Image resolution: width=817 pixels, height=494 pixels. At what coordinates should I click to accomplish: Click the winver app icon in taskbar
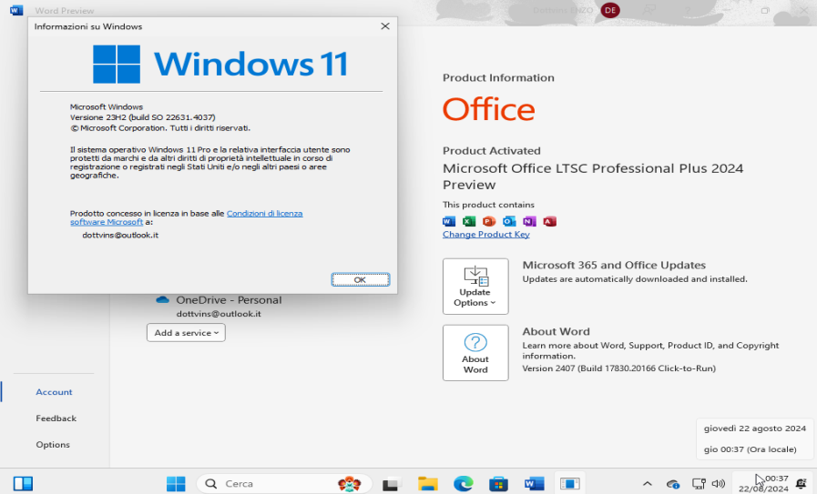569,484
